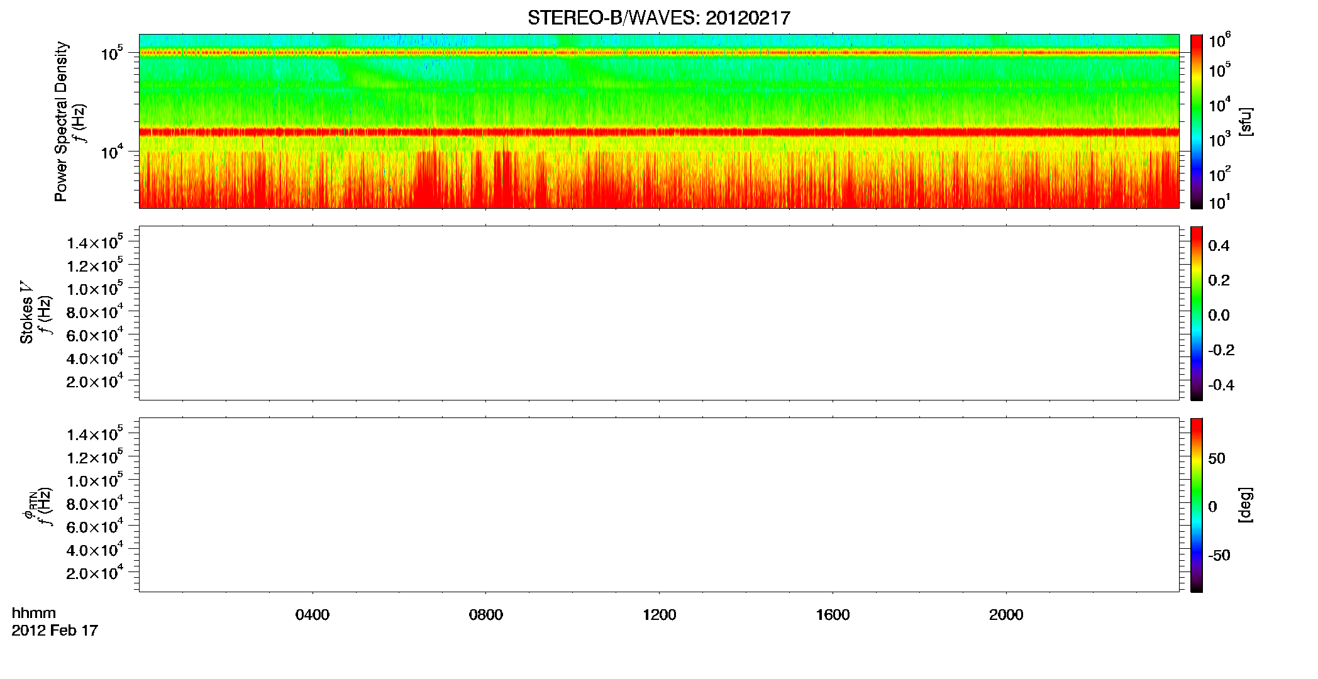Select the 1600 time tick label
Image resolution: width=1318 pixels, height=679 pixels.
(833, 615)
